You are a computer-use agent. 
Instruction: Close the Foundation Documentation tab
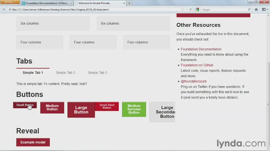pos(71,3)
